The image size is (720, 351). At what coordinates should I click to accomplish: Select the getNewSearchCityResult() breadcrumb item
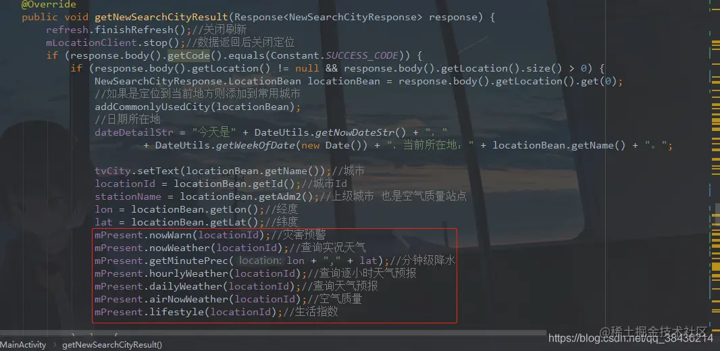tap(112, 344)
